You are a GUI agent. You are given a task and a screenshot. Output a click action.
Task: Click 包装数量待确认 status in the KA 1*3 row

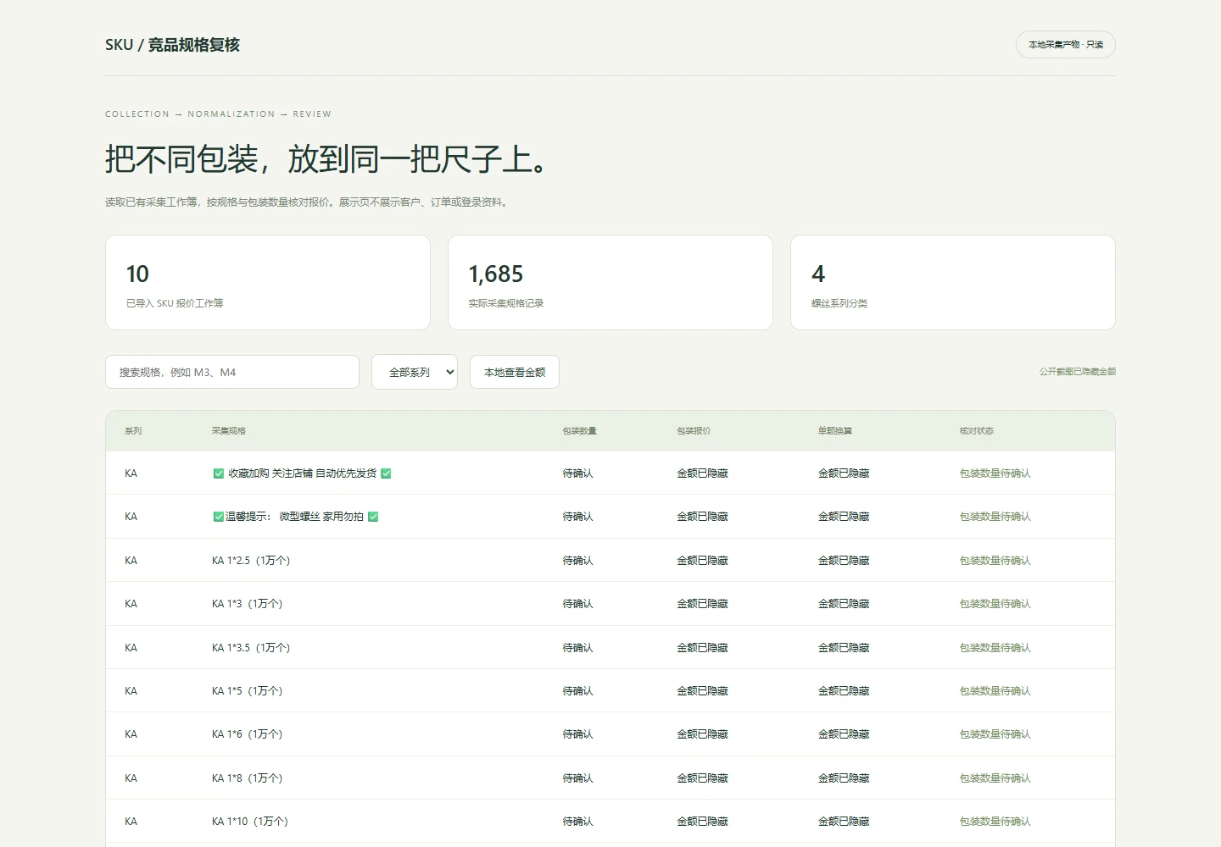coord(995,604)
